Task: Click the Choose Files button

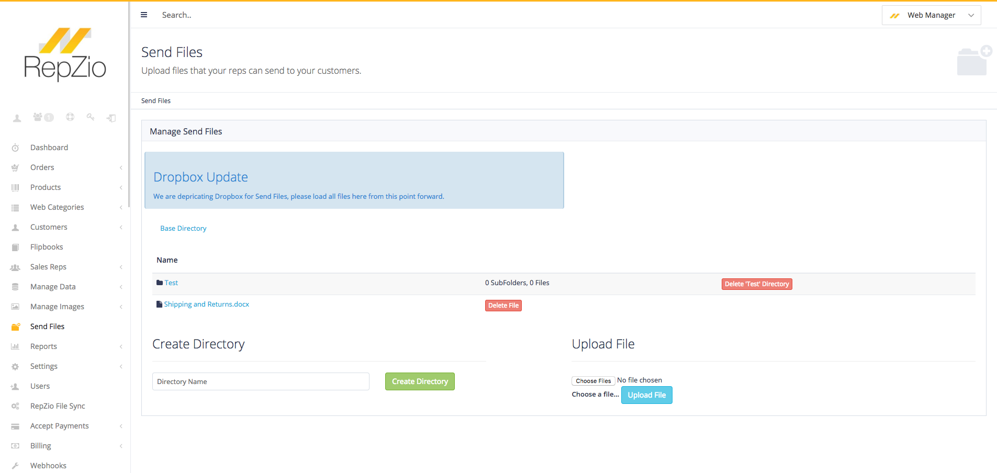Action: pyautogui.click(x=593, y=381)
